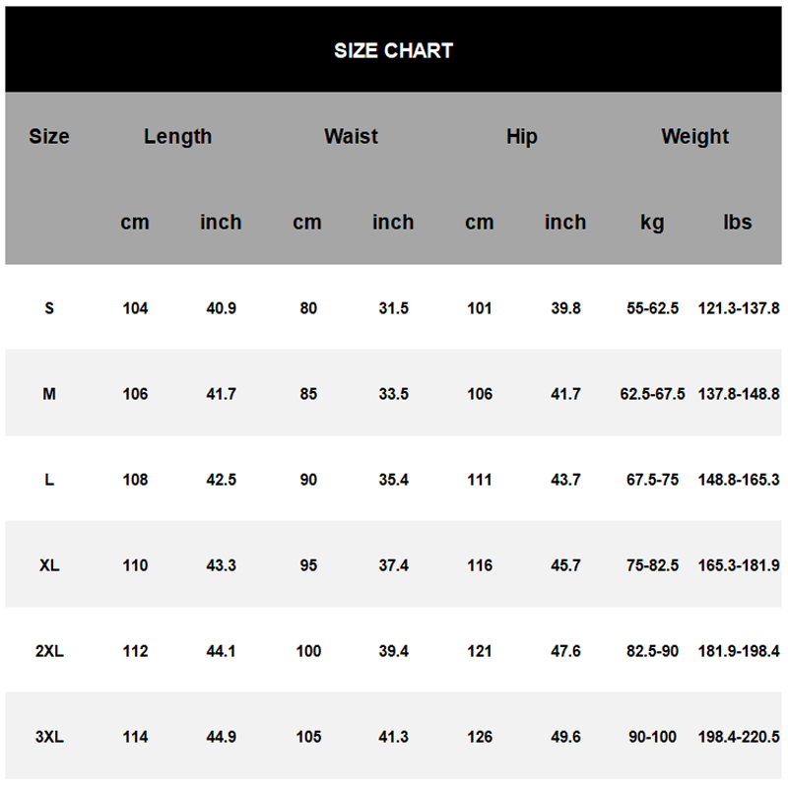The height and width of the screenshot is (788, 788).
Task: Select the Waist column header
Action: pos(351,137)
